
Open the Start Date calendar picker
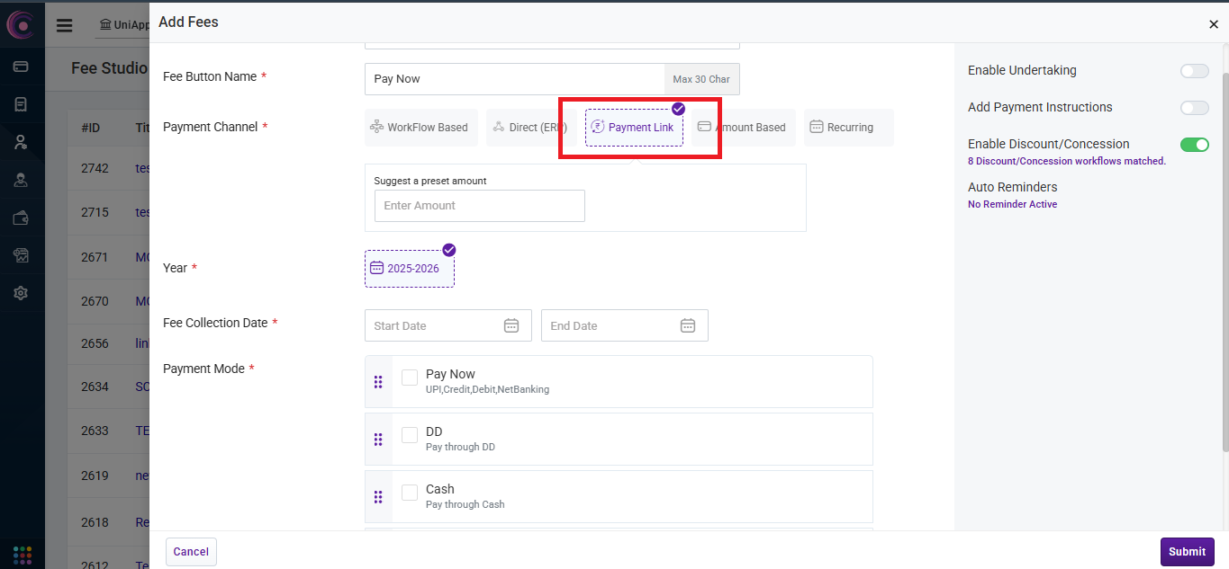[x=511, y=325]
